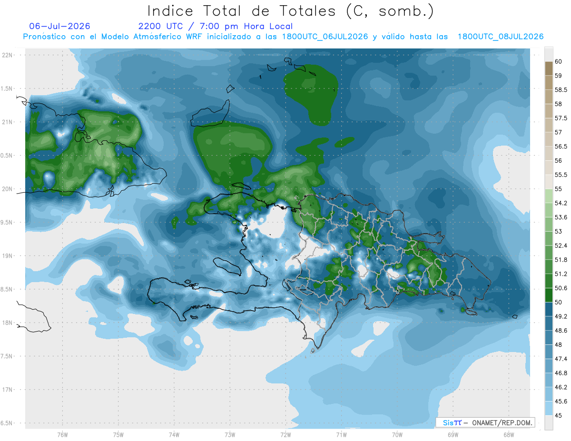Screen dimensions: 571x441
Task: Click the colorbar value "54.2"
Action: pyautogui.click(x=561, y=203)
